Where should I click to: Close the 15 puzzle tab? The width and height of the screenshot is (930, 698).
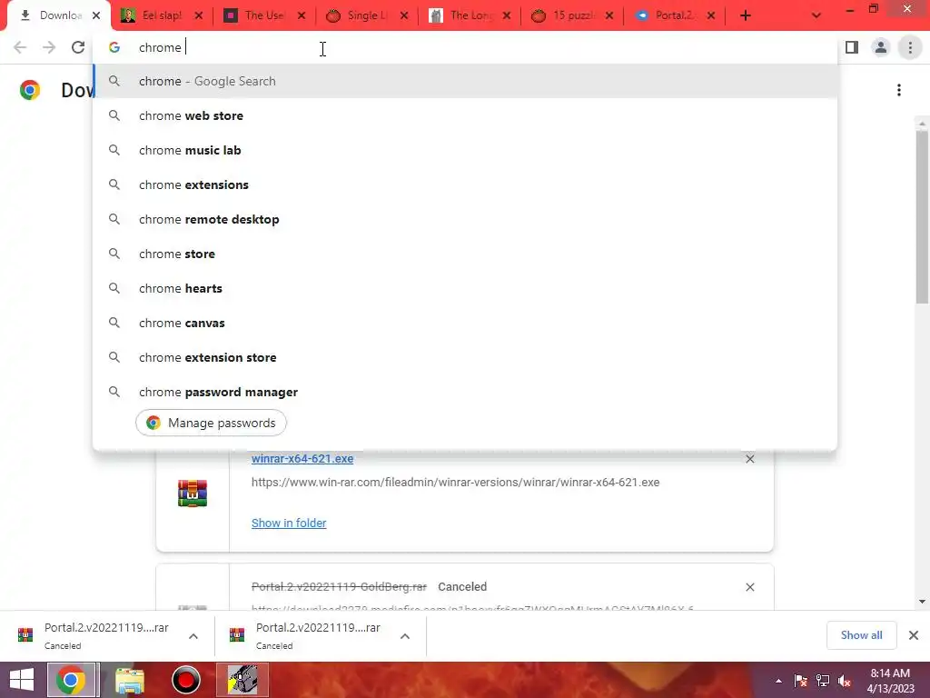pyautogui.click(x=609, y=15)
